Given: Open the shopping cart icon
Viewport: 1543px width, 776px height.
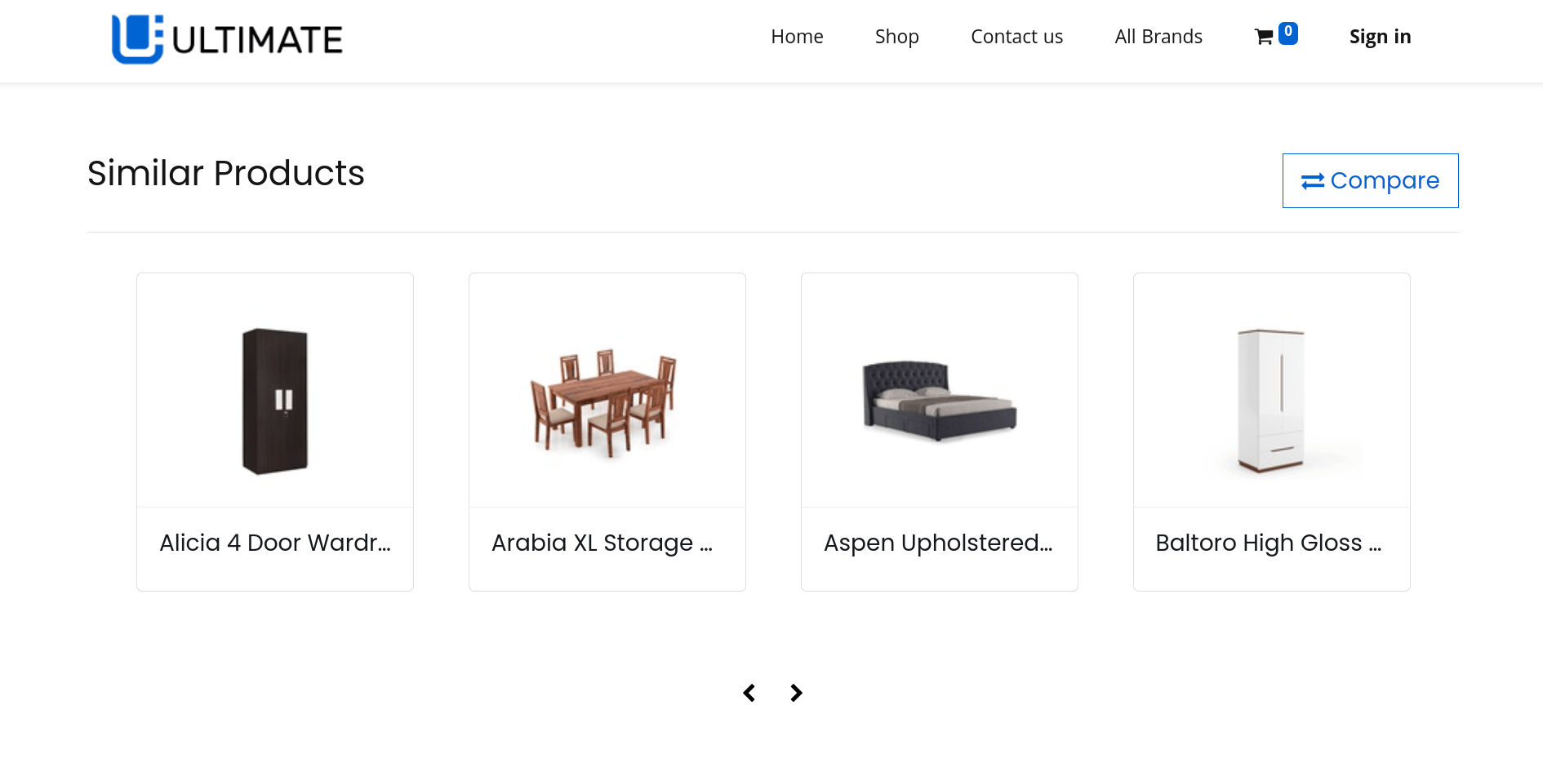Looking at the screenshot, I should tap(1263, 37).
